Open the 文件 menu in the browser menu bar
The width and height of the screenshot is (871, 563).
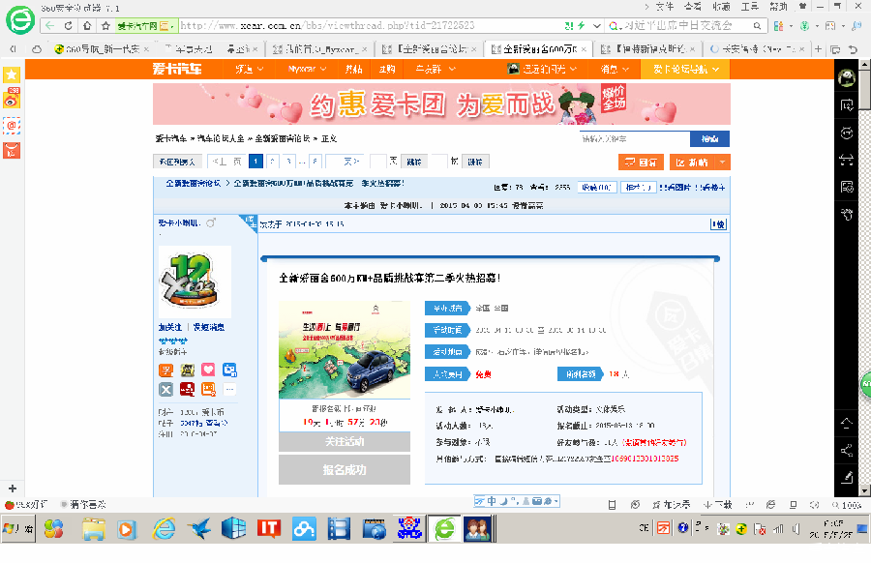(x=664, y=7)
